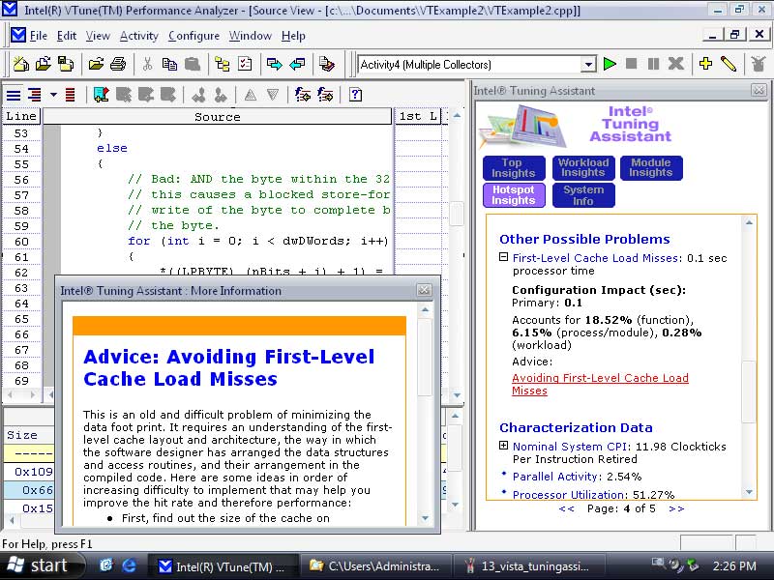Open the File menu
The height and width of the screenshot is (580, 774).
(x=38, y=36)
